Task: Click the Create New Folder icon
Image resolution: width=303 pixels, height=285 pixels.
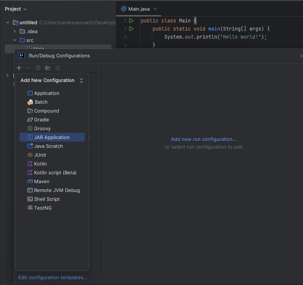Action: coord(48,68)
